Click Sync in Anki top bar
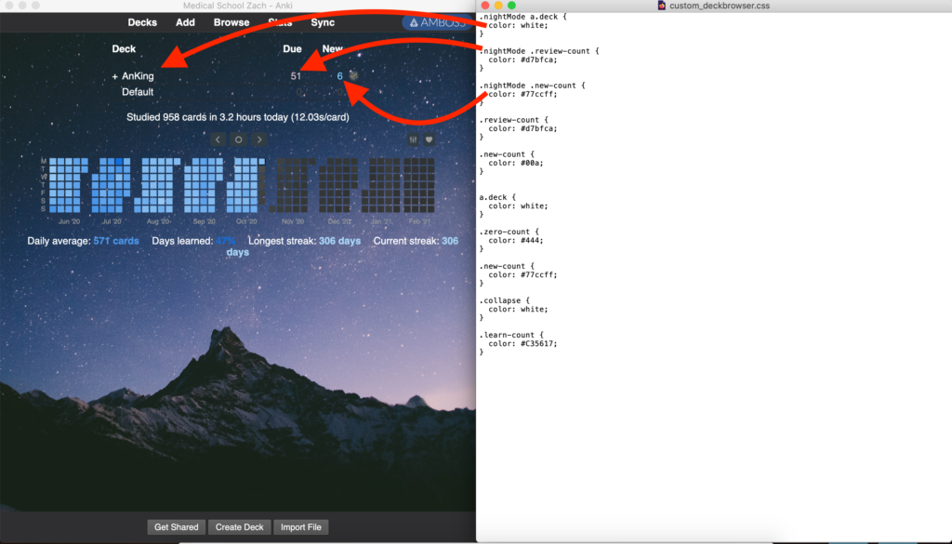Viewport: 952px width, 544px height. pos(323,22)
